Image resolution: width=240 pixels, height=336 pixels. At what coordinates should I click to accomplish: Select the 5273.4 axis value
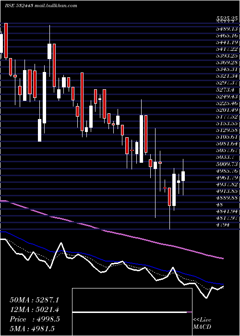(225, 90)
